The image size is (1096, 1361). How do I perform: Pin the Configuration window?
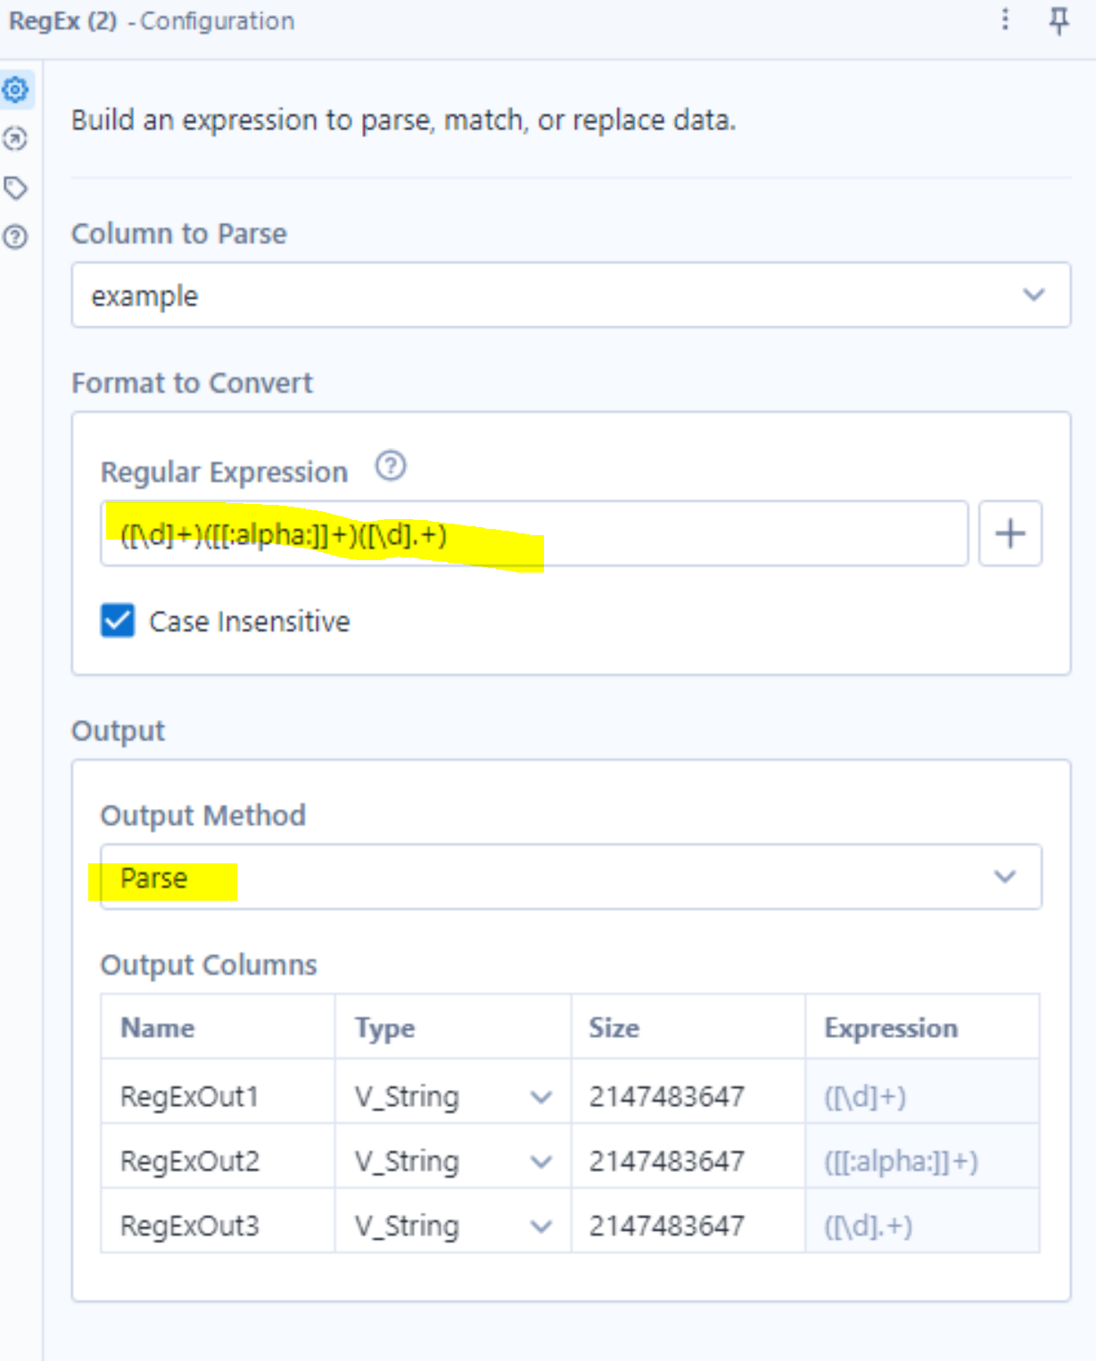1059,21
